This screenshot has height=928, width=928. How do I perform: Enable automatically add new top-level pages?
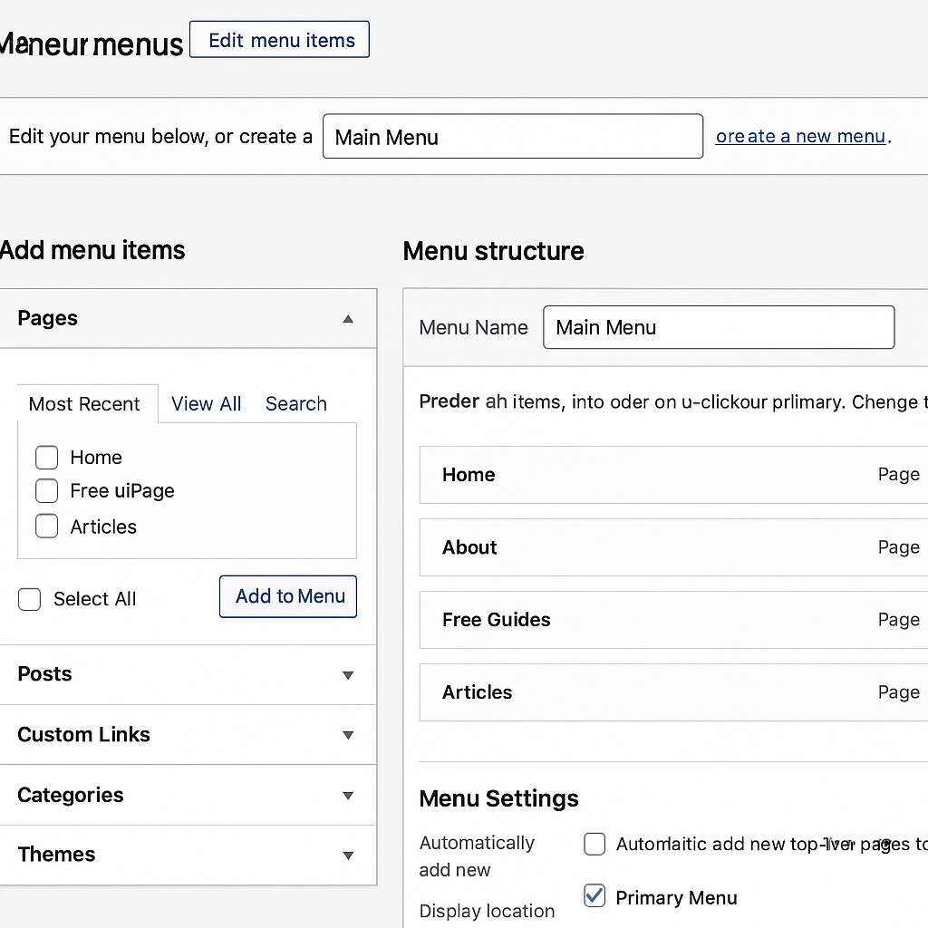(x=594, y=845)
